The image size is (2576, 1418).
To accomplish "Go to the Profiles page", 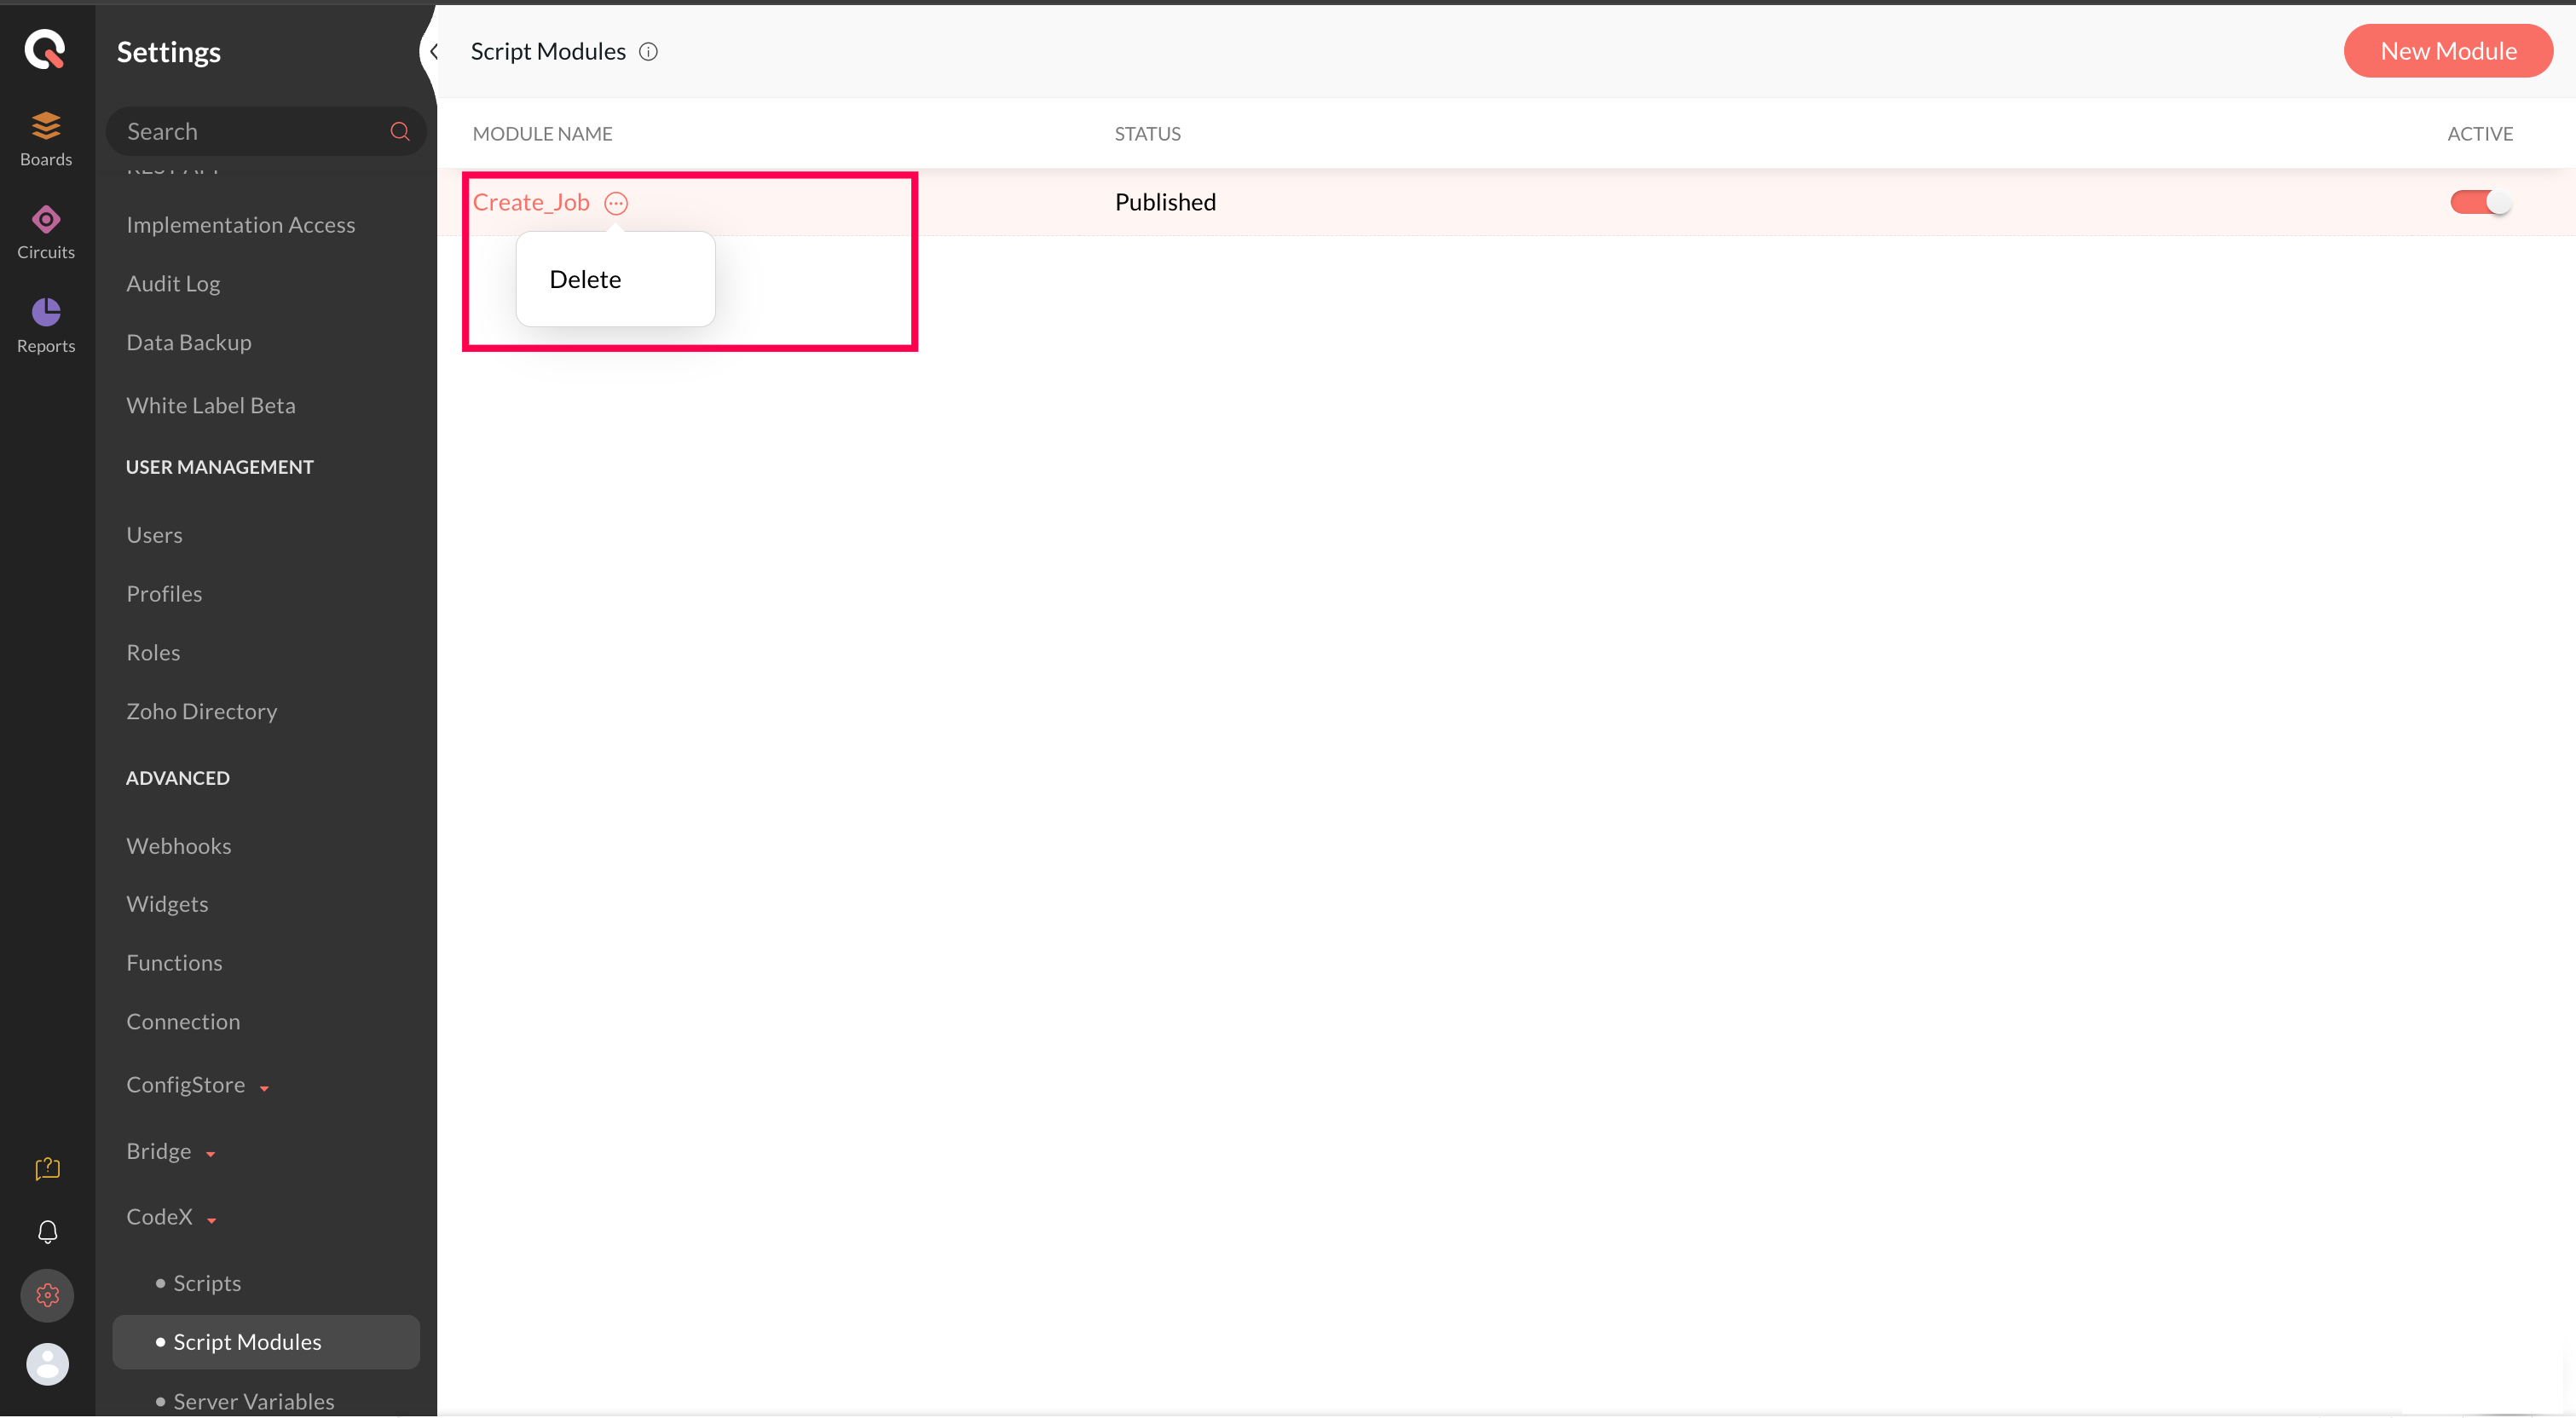I will tap(164, 594).
